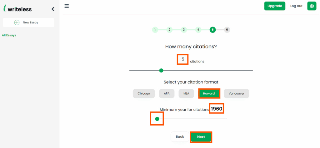Switch to Vancouver citation format
320x148 pixels.
click(236, 94)
